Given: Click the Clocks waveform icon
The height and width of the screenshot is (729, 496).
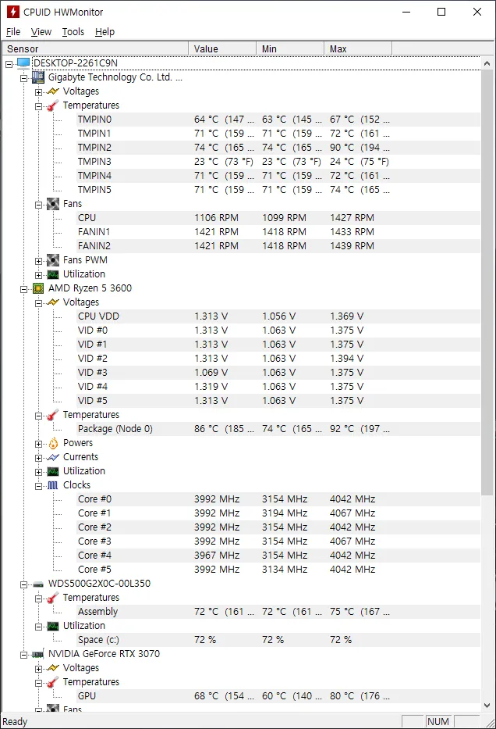Looking at the screenshot, I should point(53,485).
